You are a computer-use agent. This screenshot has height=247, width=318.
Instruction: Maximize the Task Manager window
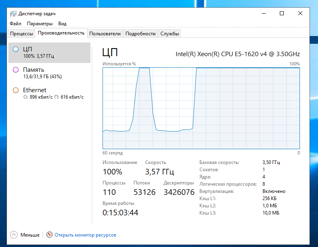pyautogui.click(x=282, y=13)
